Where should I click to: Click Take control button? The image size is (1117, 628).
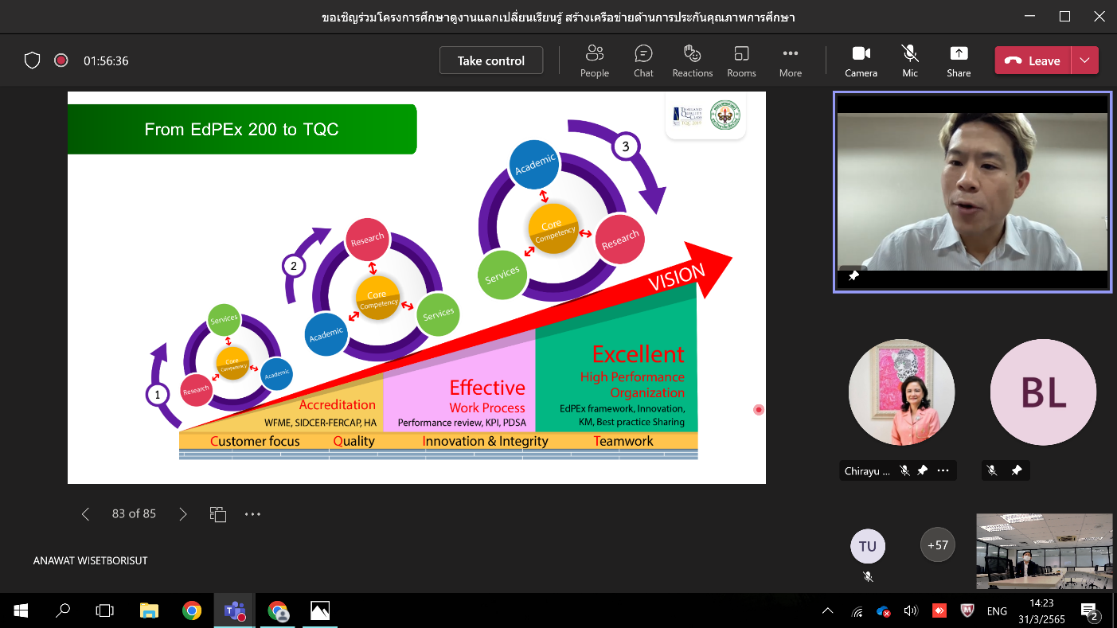click(x=491, y=60)
